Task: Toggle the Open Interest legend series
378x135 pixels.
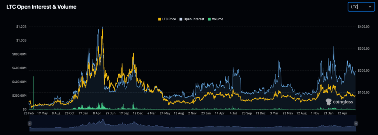Action: coord(192,19)
